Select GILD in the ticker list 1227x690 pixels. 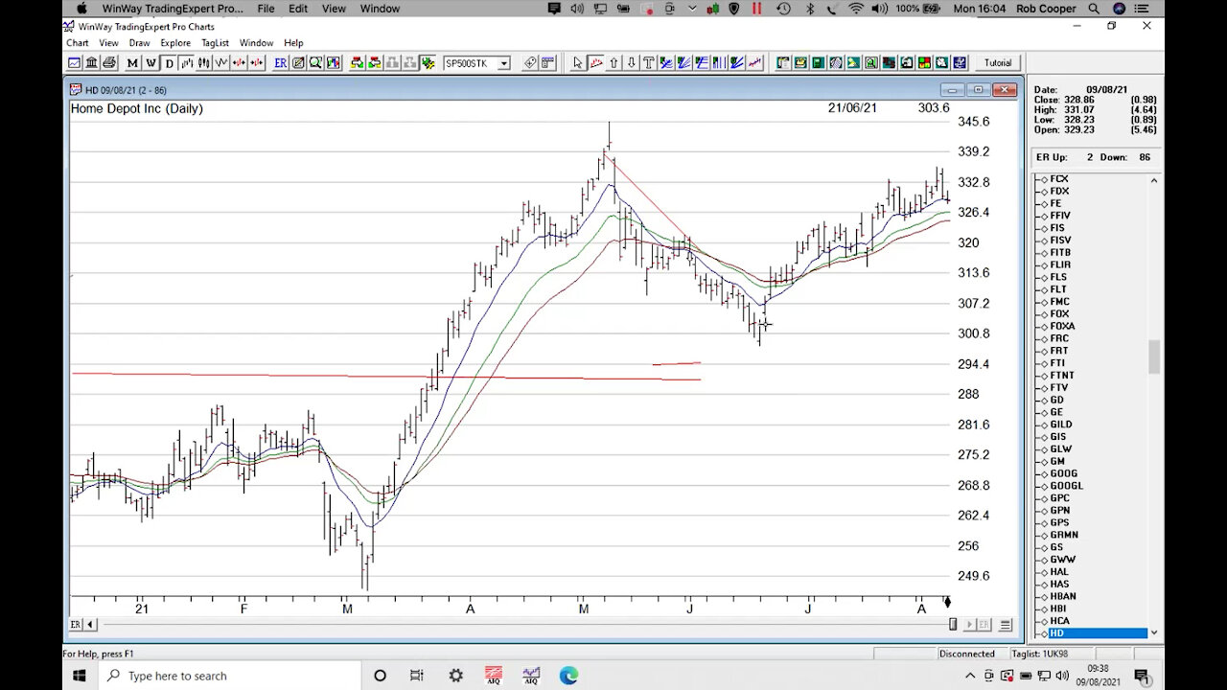(x=1061, y=425)
